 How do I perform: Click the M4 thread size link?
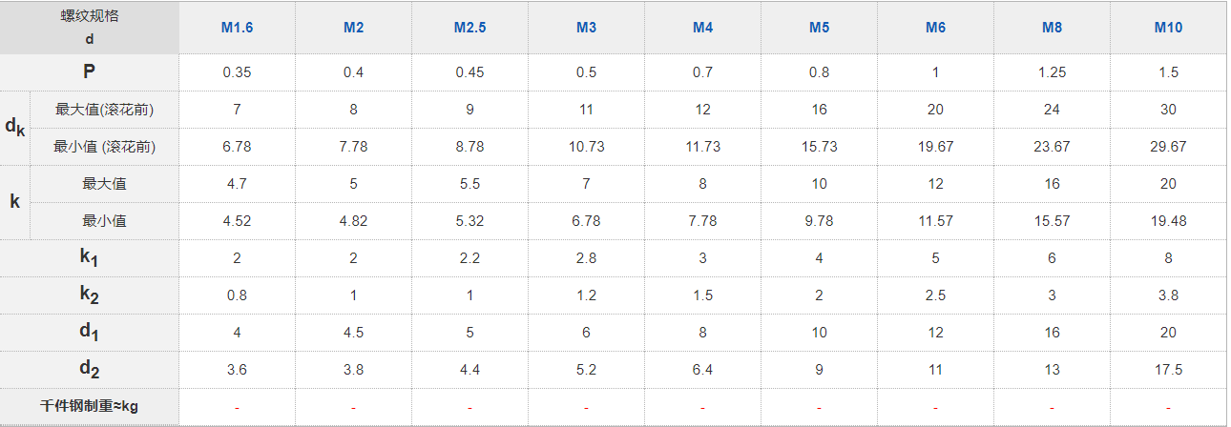click(x=702, y=28)
